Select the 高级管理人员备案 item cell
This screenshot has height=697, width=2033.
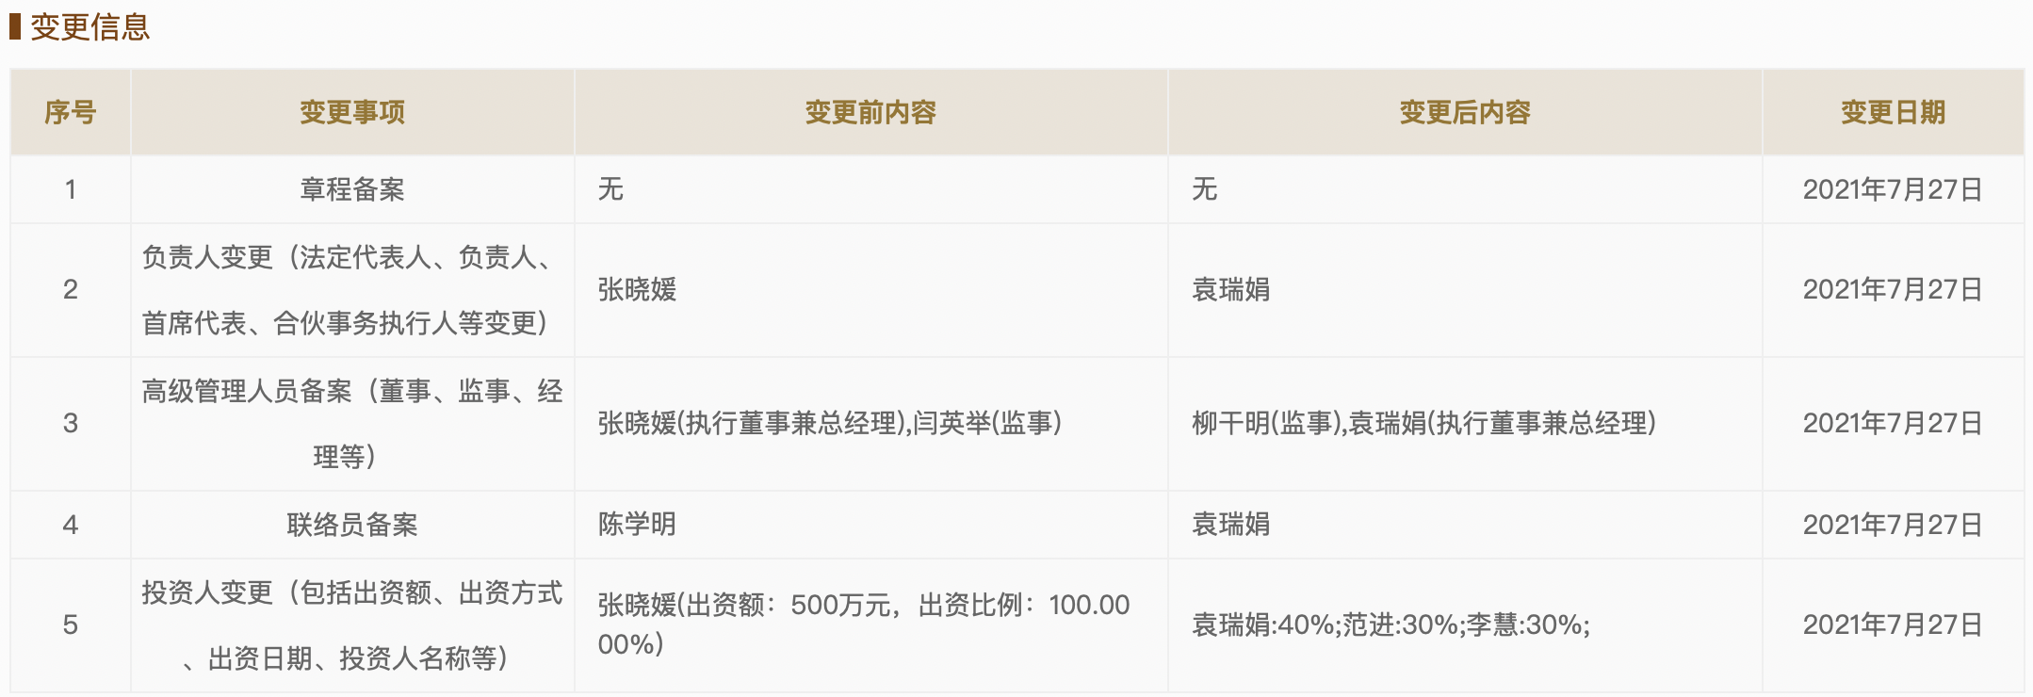tap(352, 424)
